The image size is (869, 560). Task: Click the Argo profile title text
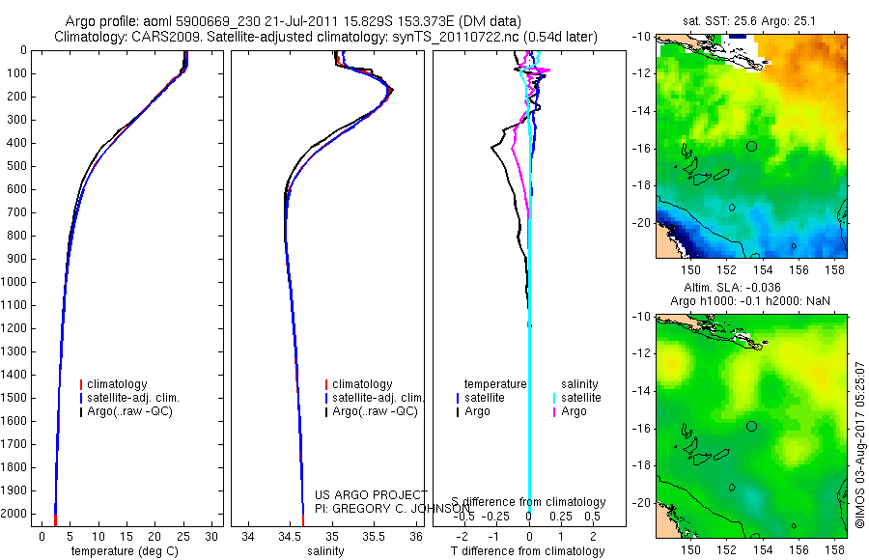294,21
